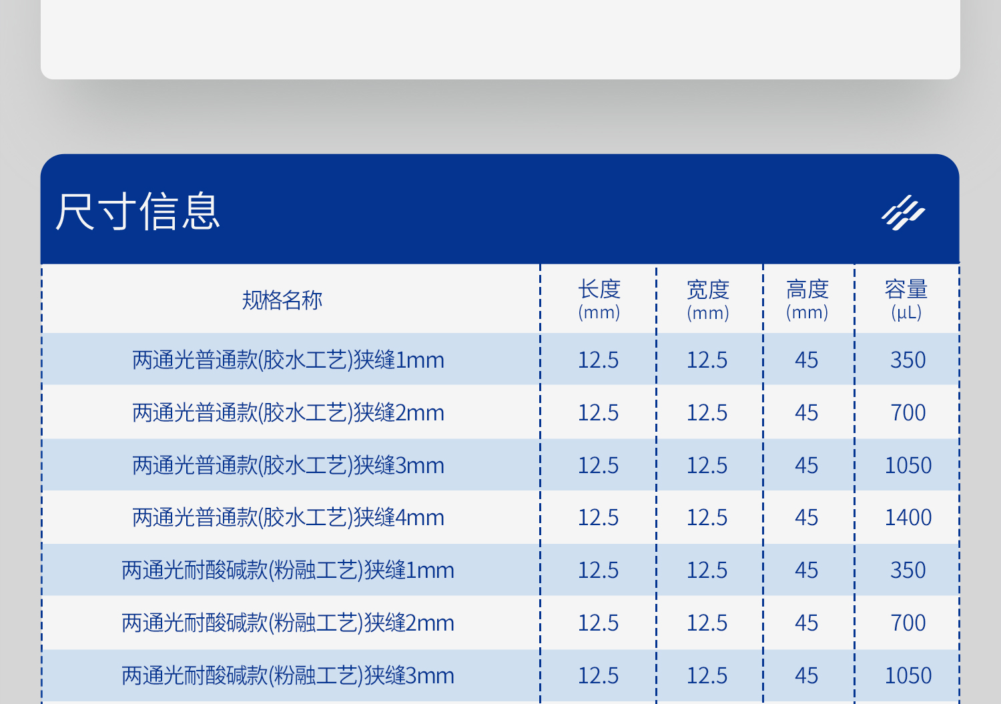Click the 两通光普通款(胶水工艺)狭缝2mm row name

(288, 413)
